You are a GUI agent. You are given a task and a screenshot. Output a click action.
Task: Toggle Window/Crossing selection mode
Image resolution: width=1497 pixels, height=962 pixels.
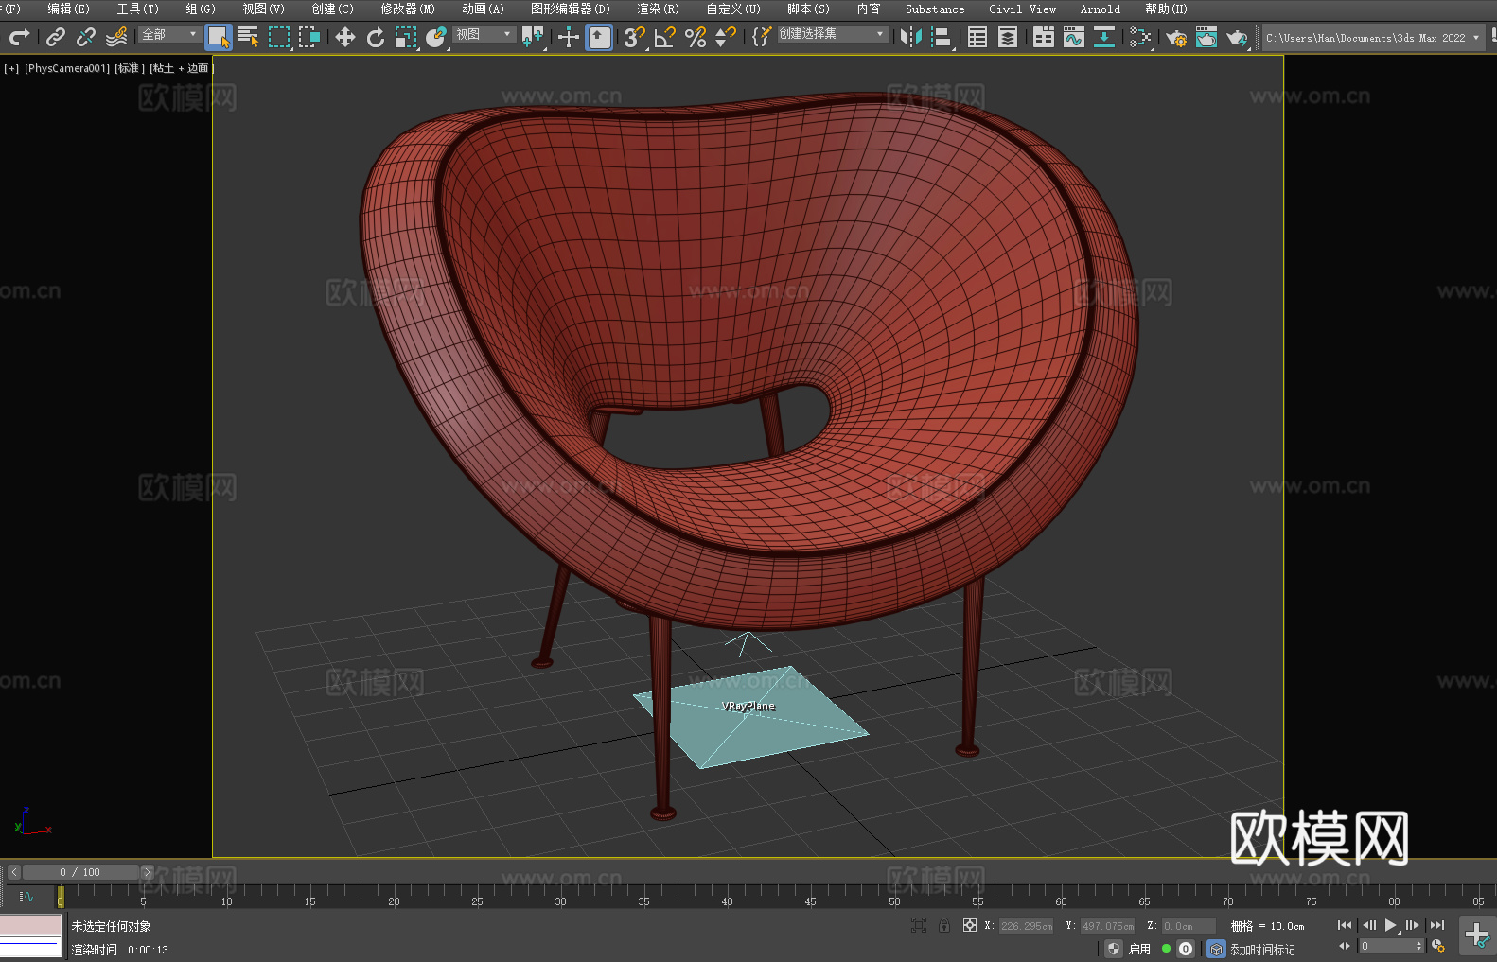point(309,37)
